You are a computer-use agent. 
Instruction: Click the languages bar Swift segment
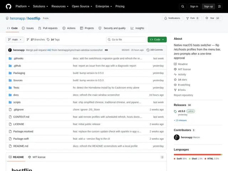[197, 155]
